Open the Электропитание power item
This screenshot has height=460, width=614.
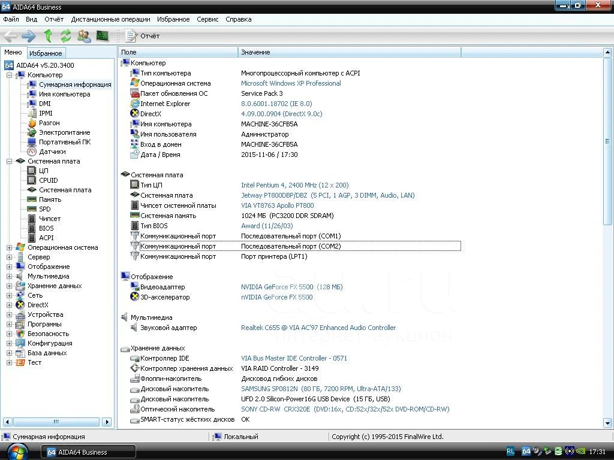[64, 132]
